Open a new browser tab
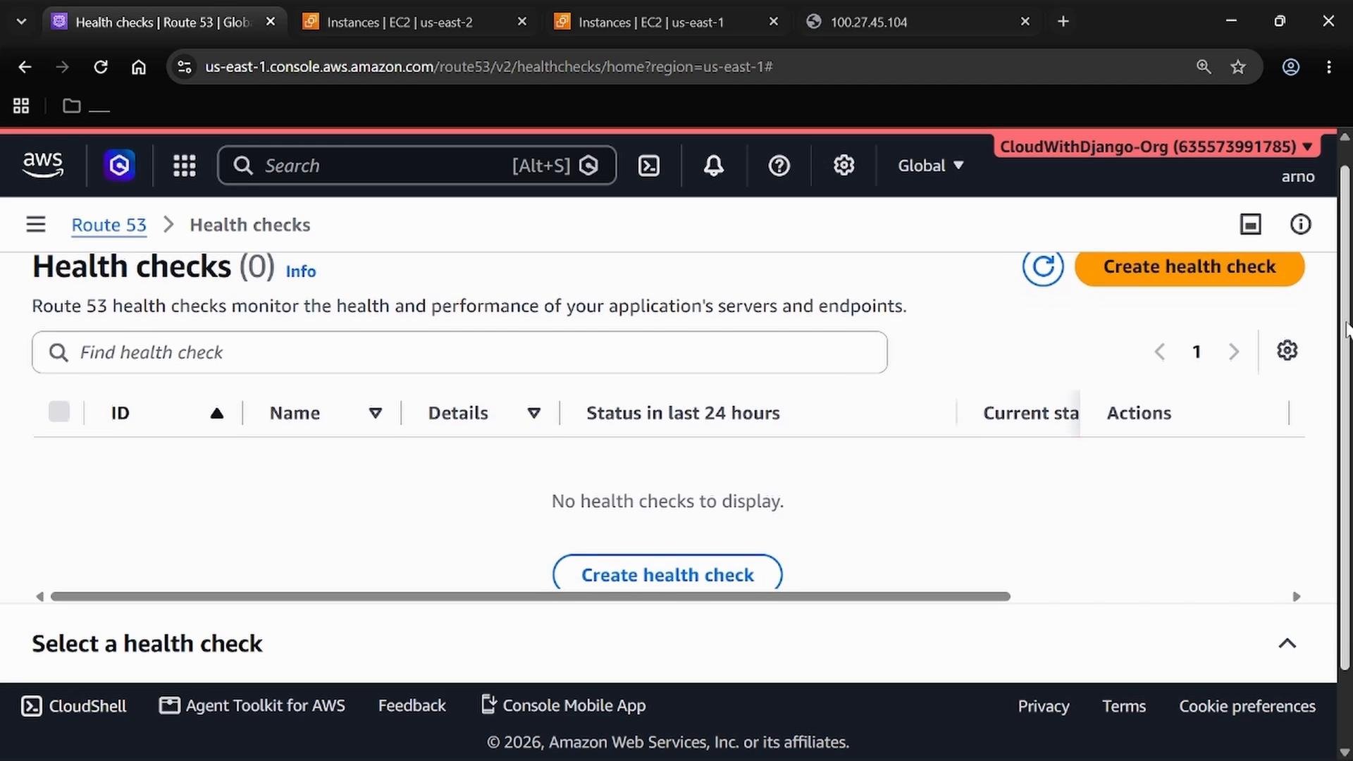 pyautogui.click(x=1063, y=22)
